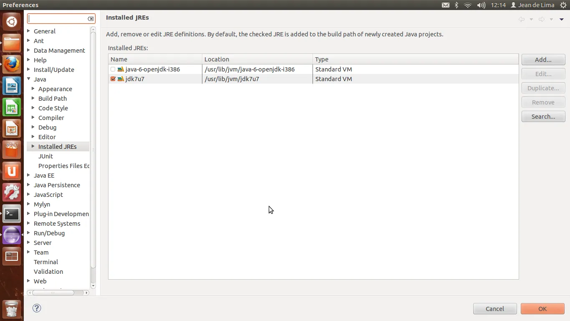This screenshot has height=321, width=570.
Task: Focus the preferences filter text field
Action: click(x=58, y=19)
